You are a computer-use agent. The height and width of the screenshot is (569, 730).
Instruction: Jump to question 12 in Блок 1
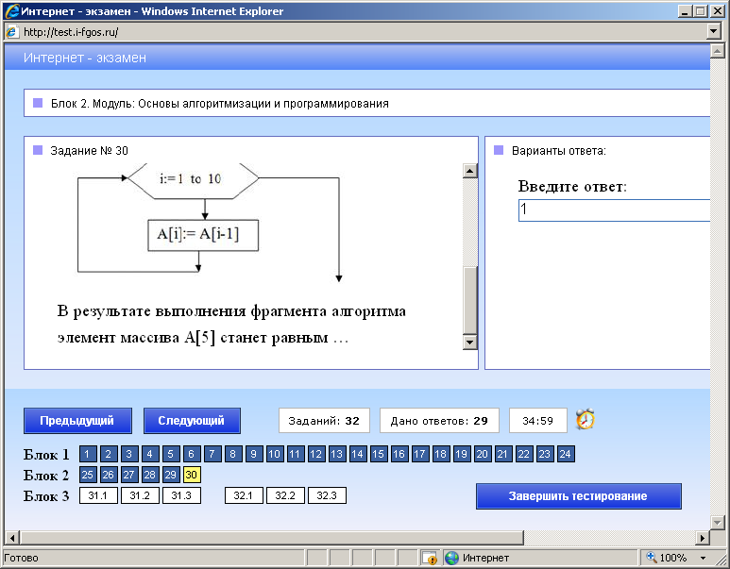[316, 454]
